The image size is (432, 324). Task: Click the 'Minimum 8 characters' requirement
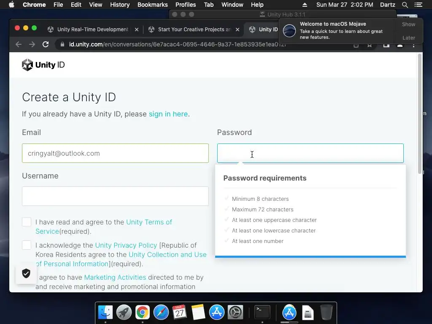tap(260, 199)
